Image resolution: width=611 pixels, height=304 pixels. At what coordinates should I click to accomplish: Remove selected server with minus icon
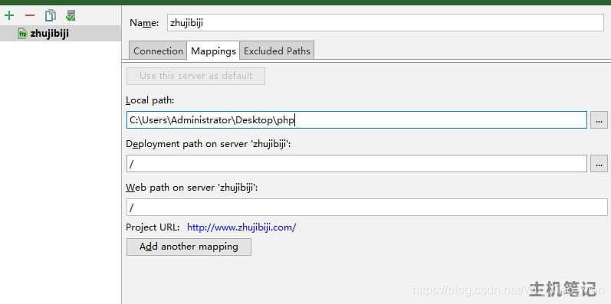pos(30,15)
